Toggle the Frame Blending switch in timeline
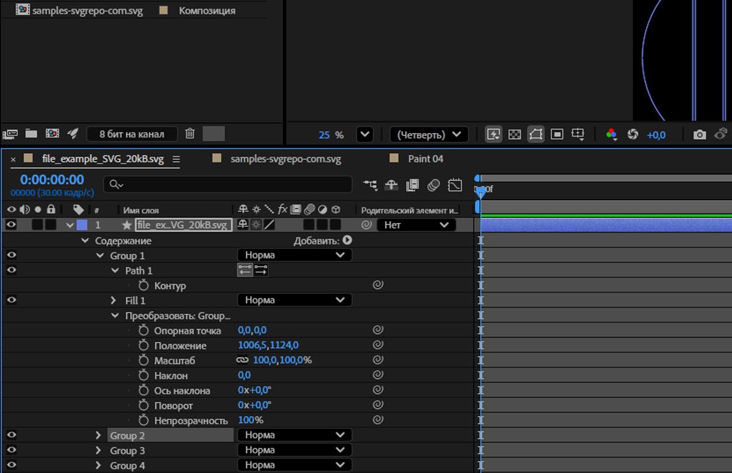732x473 pixels. [x=413, y=184]
